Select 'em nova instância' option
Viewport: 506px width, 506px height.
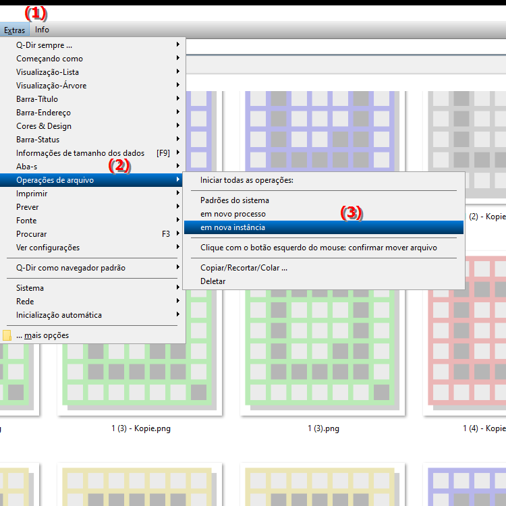pos(233,227)
